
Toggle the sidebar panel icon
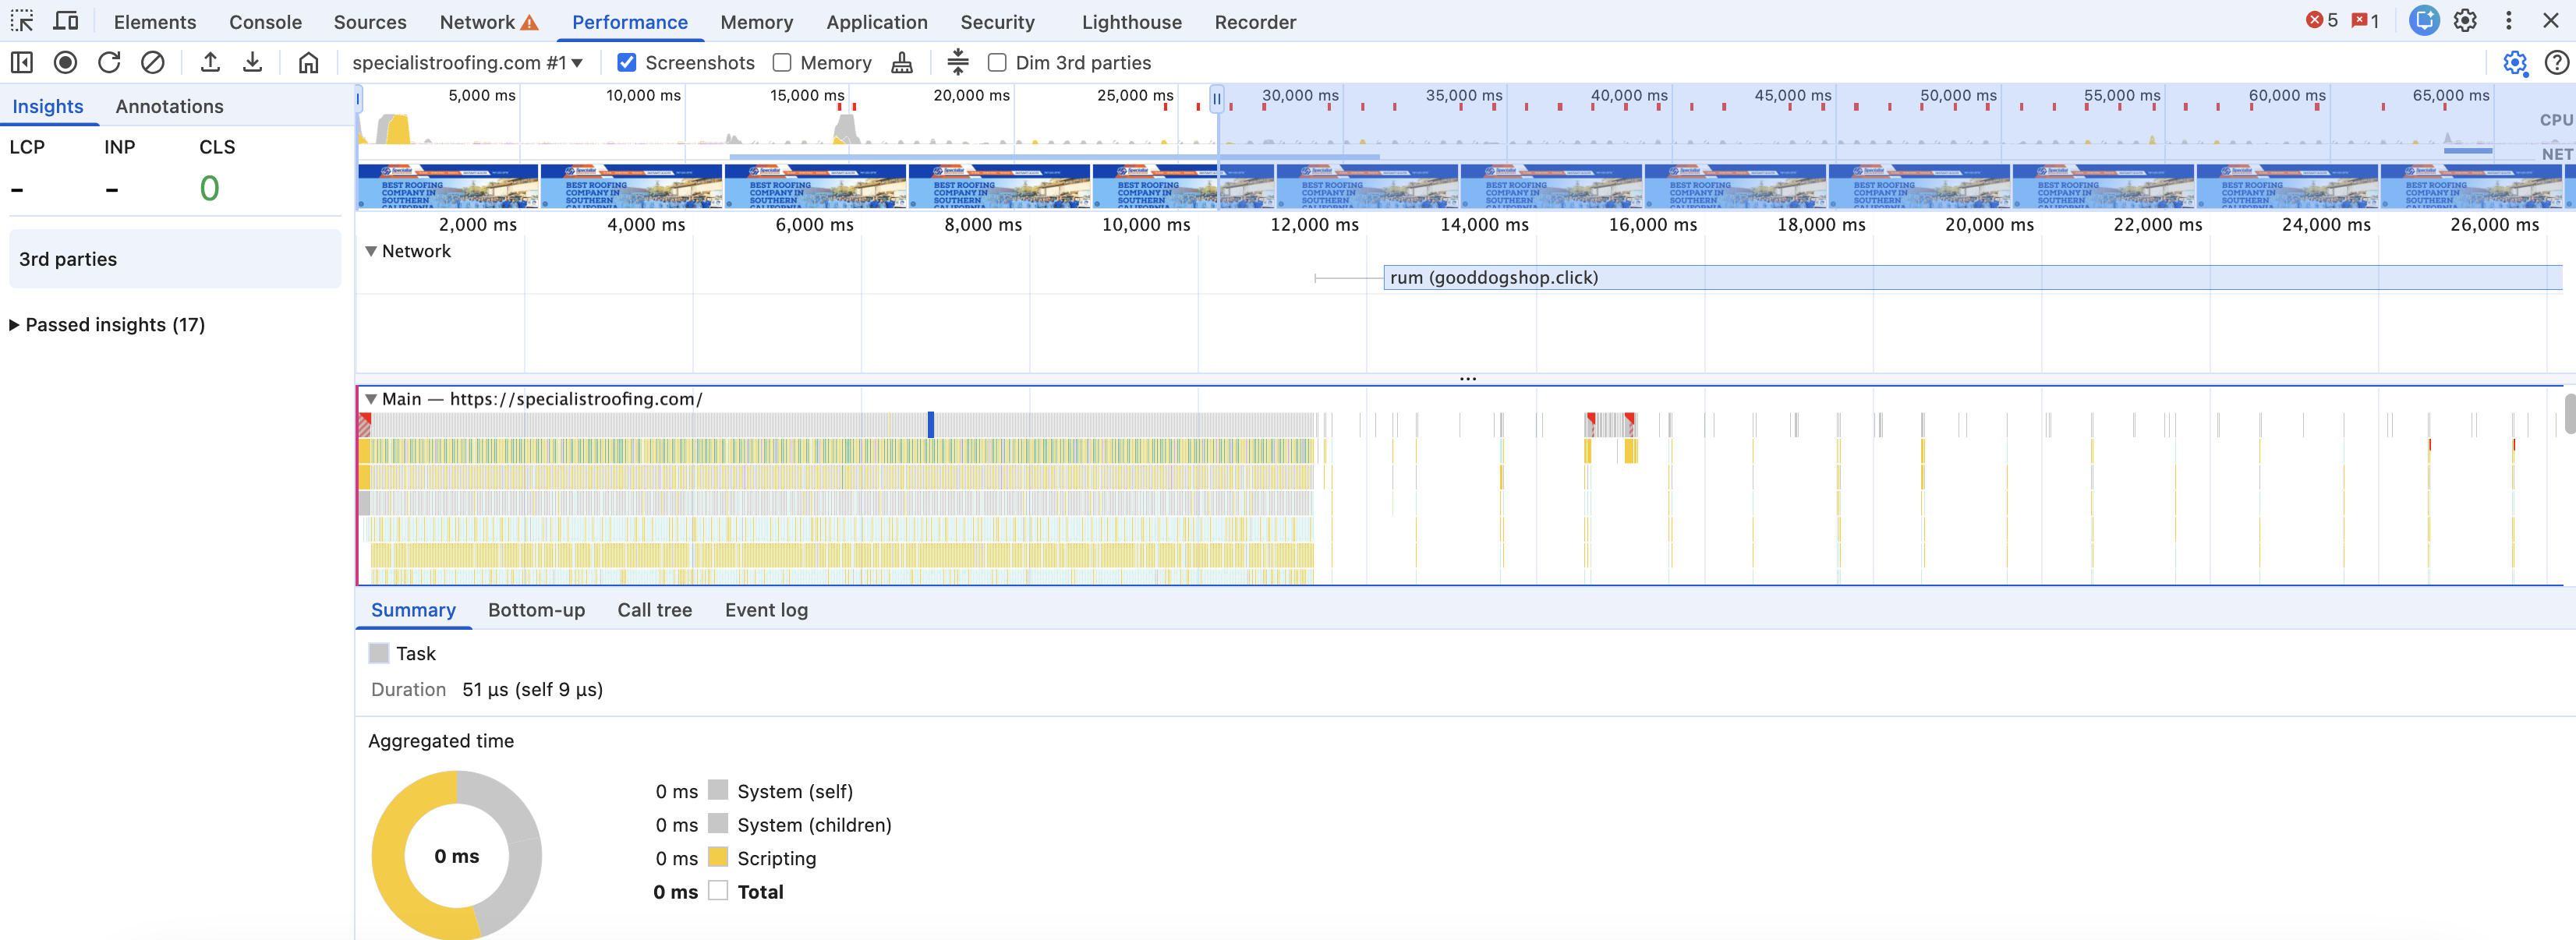(x=22, y=63)
